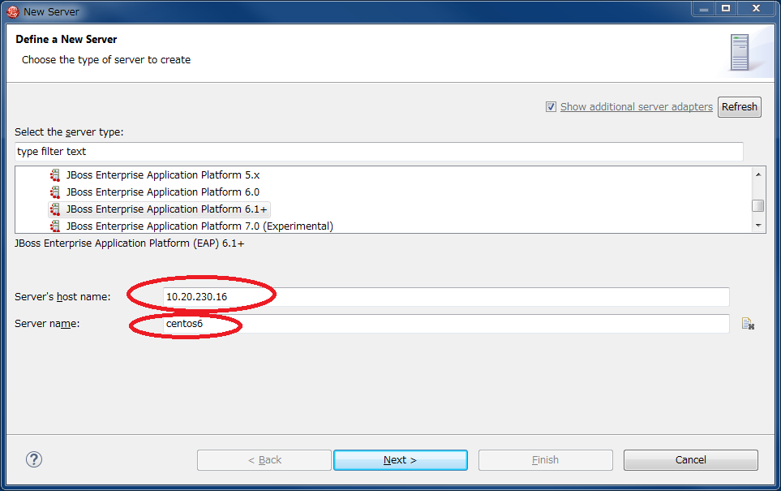Open the help question mark icon
781x491 pixels.
coord(34,459)
